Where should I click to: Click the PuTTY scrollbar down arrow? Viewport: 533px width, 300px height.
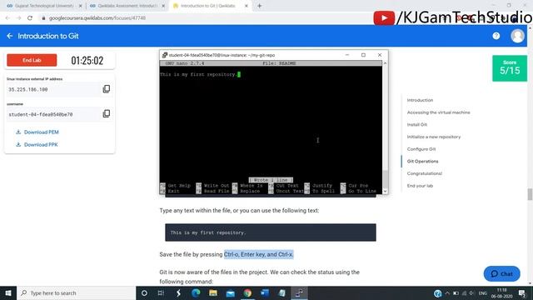385,192
